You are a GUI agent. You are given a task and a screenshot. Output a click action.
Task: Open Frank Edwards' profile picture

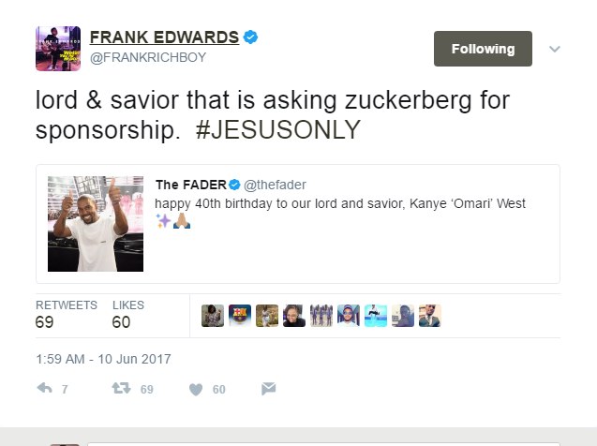point(57,48)
